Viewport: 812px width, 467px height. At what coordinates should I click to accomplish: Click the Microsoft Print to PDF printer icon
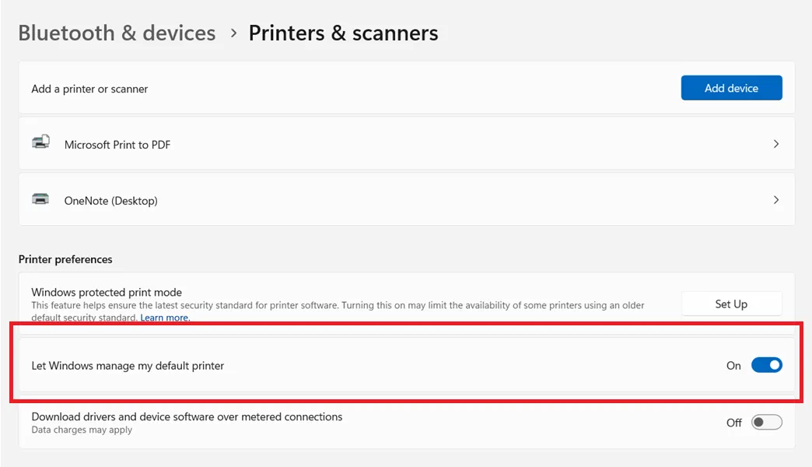click(41, 142)
